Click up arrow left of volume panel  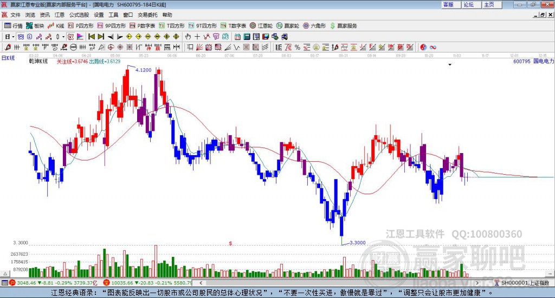pyautogui.click(x=5, y=274)
